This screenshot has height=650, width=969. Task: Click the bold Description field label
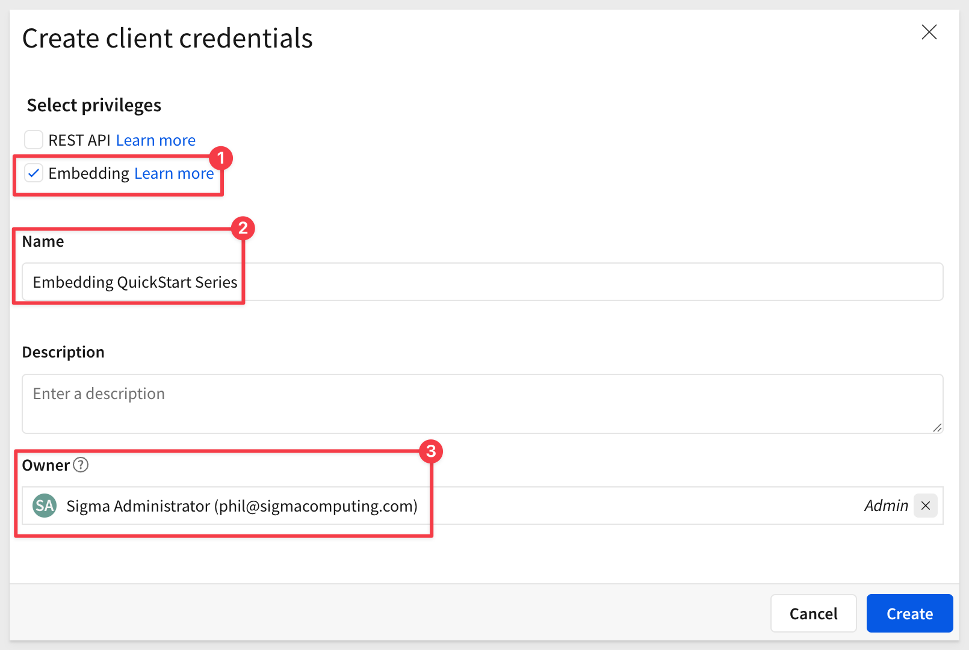[63, 352]
